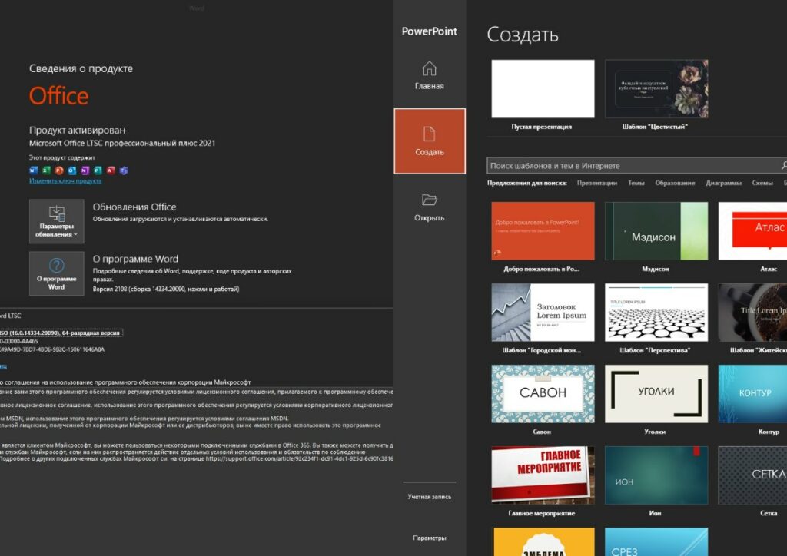Click the 'Изменить ключ продукта' link
Screen dimensions: 787x556
(65, 181)
